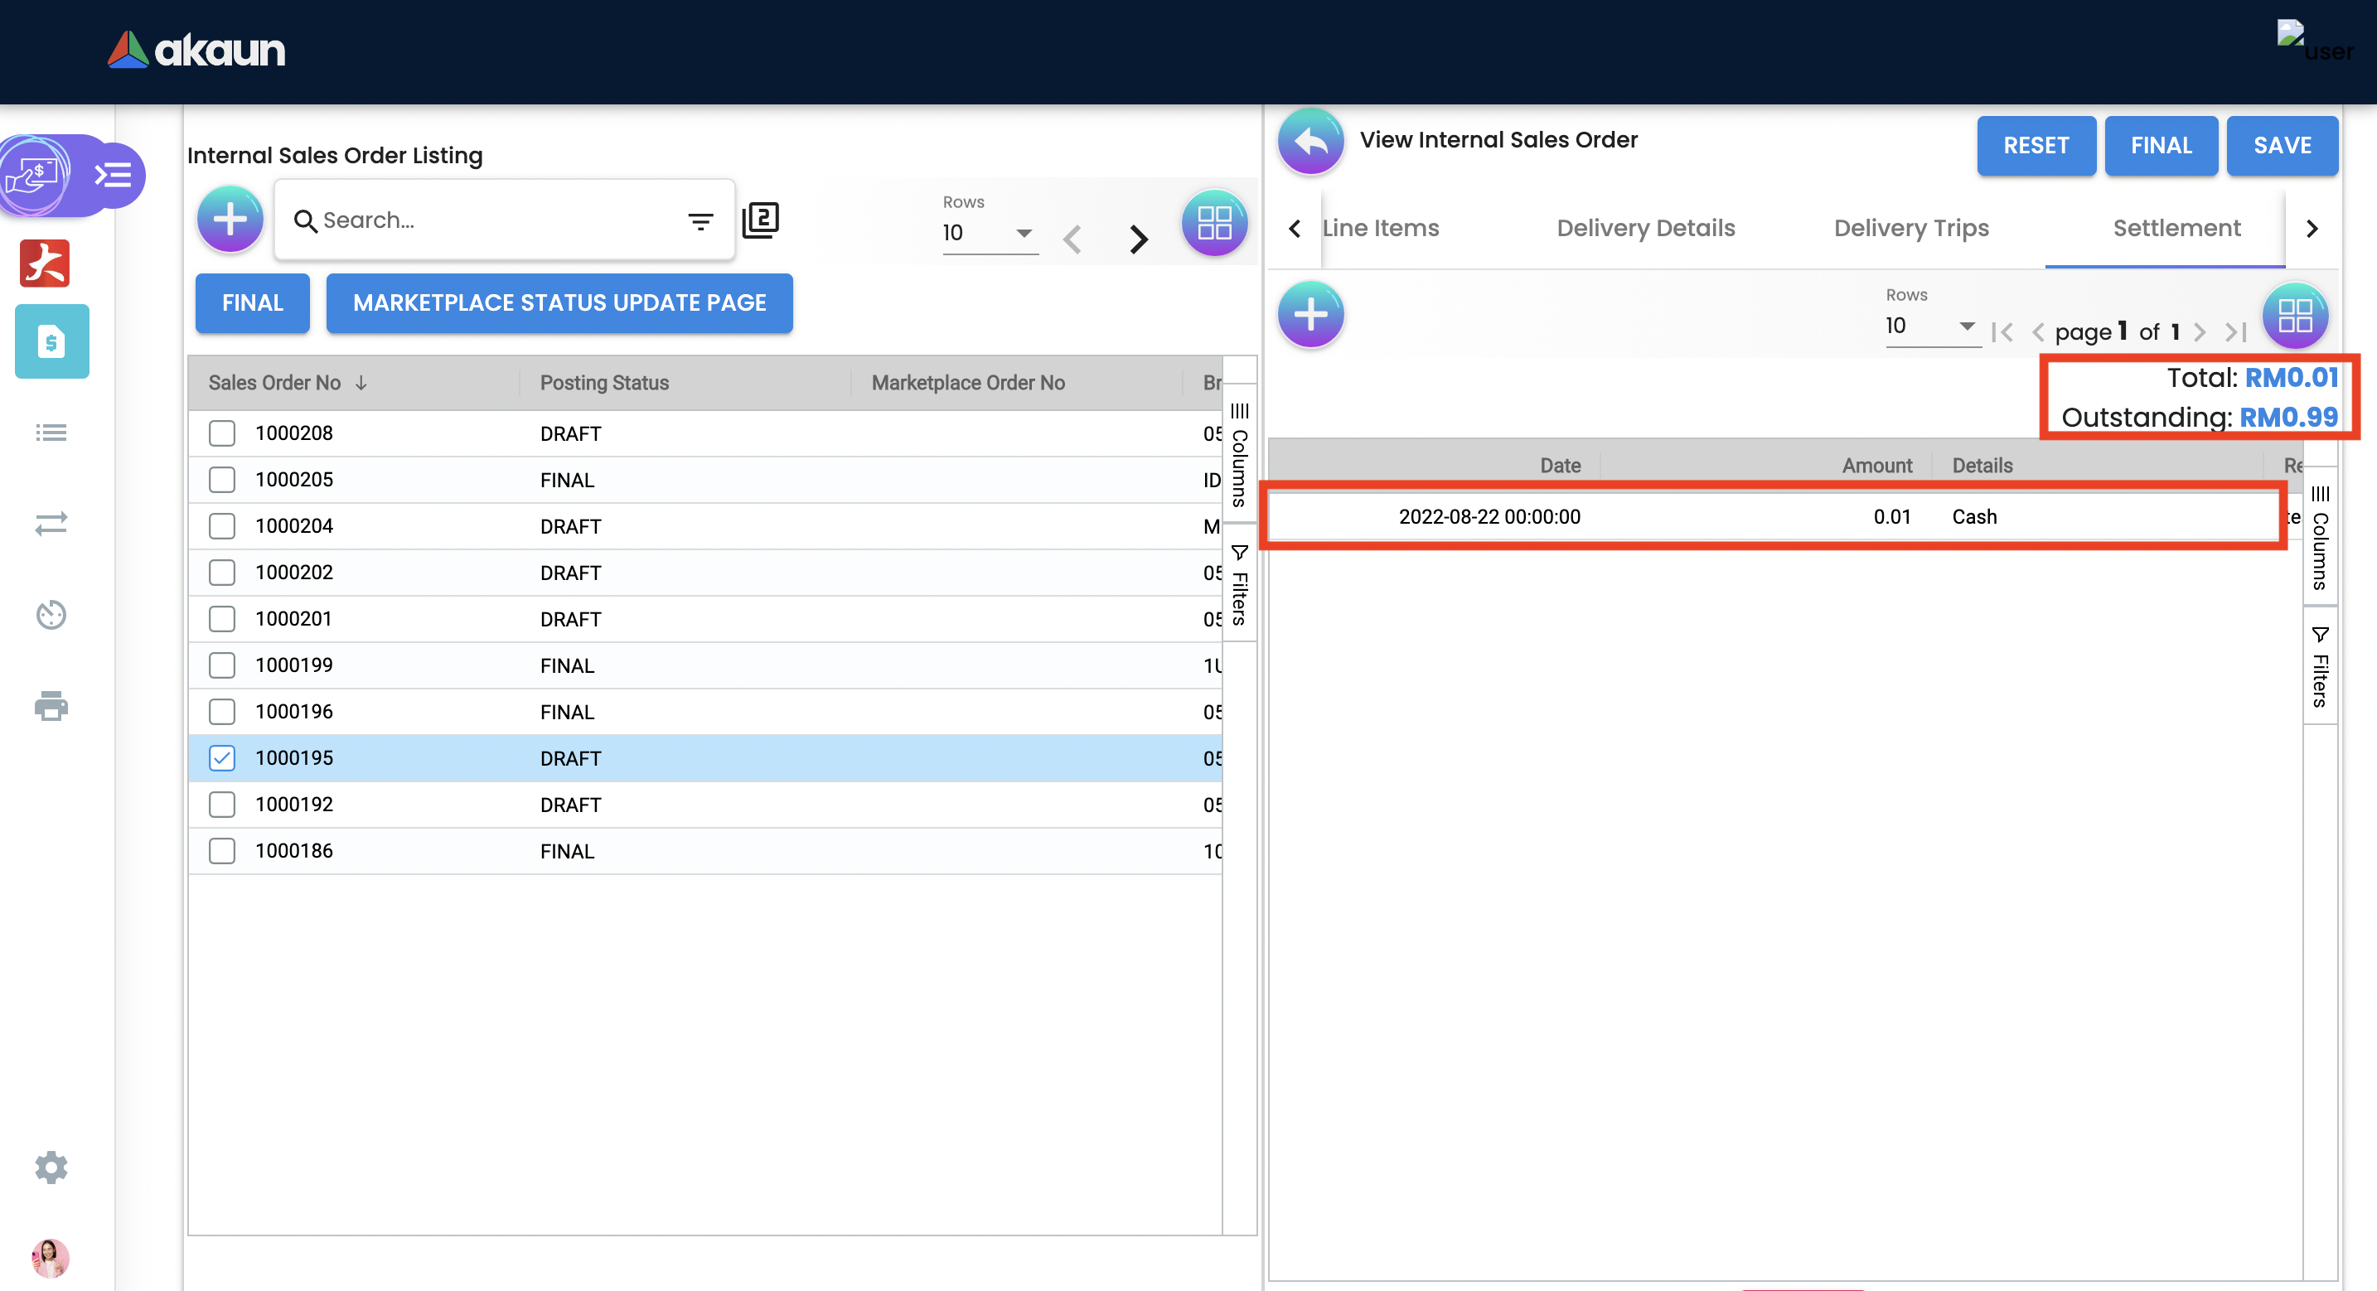Uncheck the checkbox for order 1000195
This screenshot has height=1291, width=2377.
(221, 757)
